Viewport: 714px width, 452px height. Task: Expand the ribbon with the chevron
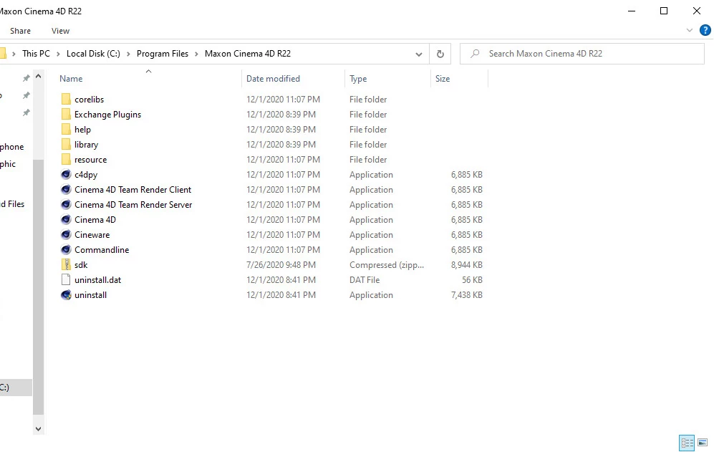[x=690, y=31]
